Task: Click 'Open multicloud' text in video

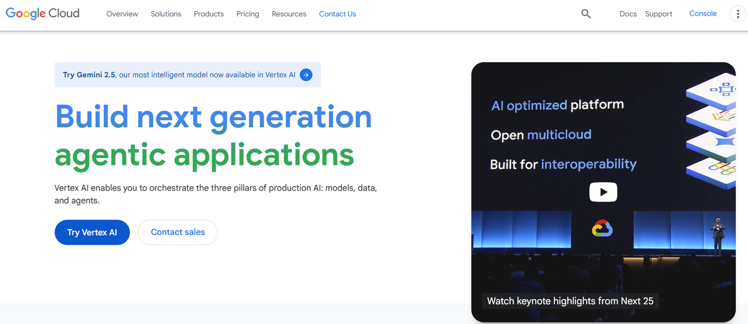Action: pyautogui.click(x=541, y=135)
